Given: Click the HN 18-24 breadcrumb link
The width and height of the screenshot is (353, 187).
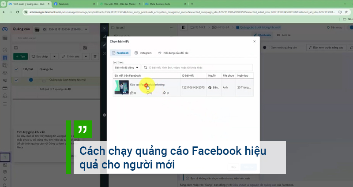Looking at the screenshot, I should tap(221, 27).
